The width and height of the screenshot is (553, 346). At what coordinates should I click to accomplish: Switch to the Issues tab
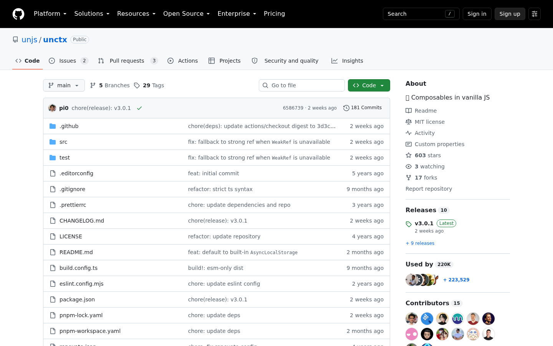click(68, 61)
